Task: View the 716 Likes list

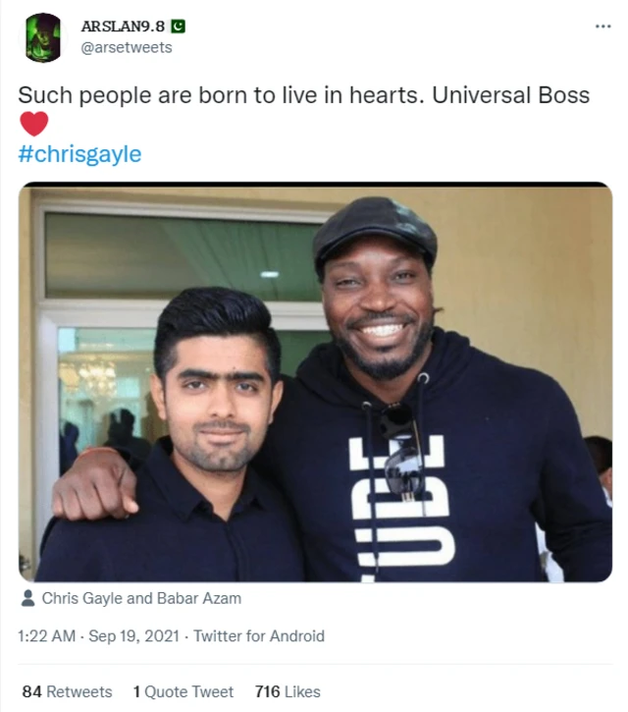Action: click(x=287, y=691)
